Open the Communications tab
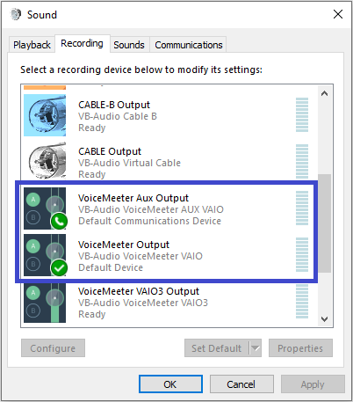Screen dimensions: 353x402 point(189,45)
